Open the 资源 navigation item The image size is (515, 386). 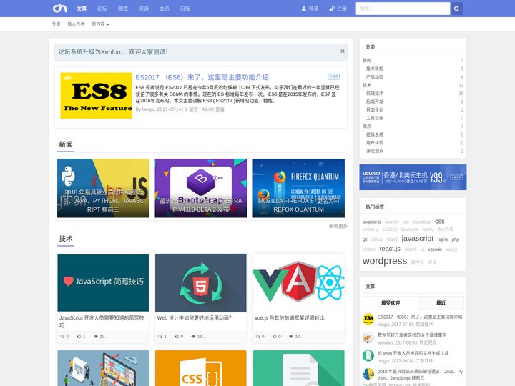pos(144,9)
